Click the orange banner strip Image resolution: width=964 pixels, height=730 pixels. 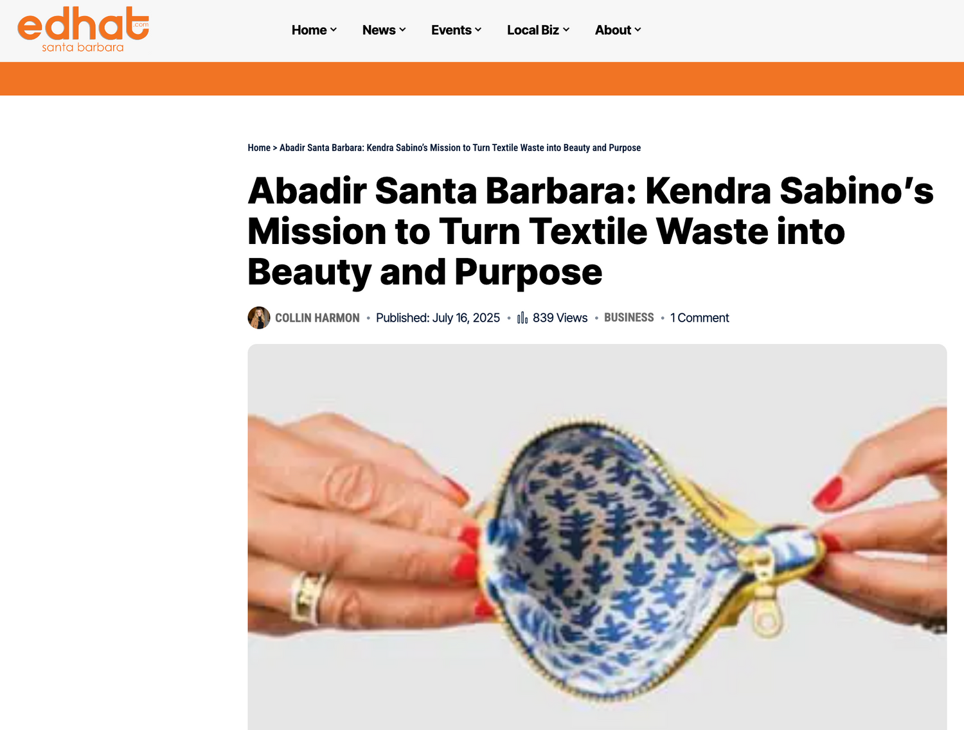point(482,79)
